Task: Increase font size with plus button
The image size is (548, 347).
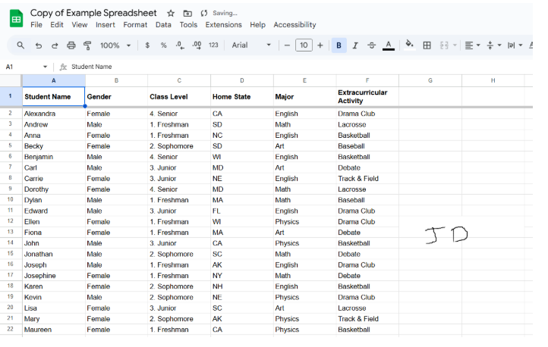Action: 320,45
